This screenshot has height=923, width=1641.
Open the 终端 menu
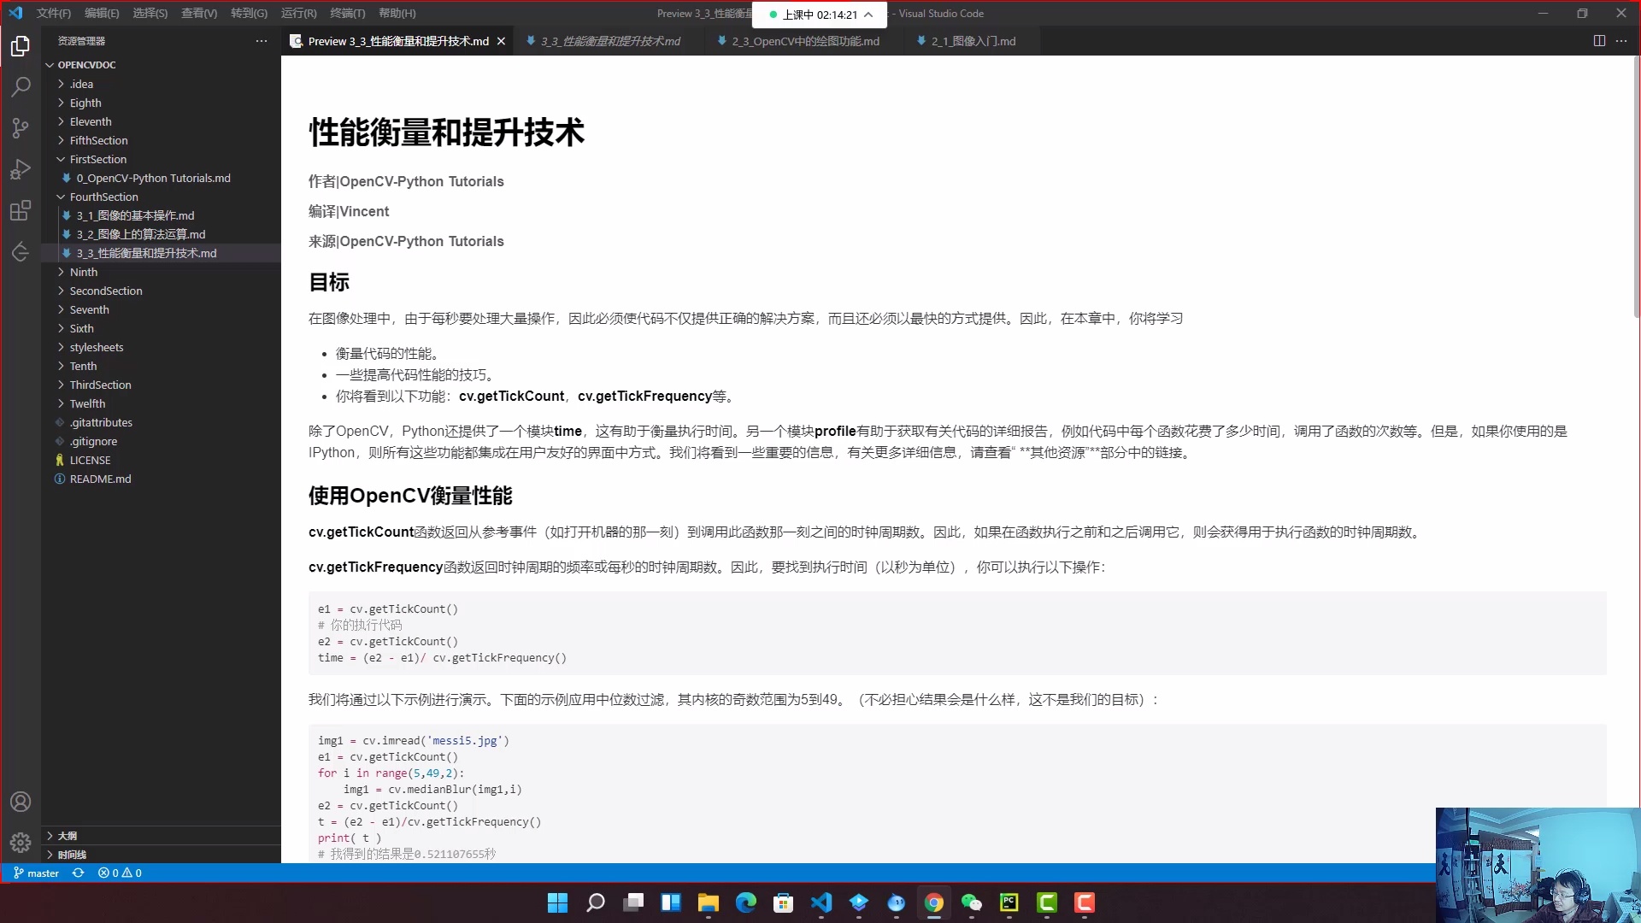pyautogui.click(x=347, y=13)
